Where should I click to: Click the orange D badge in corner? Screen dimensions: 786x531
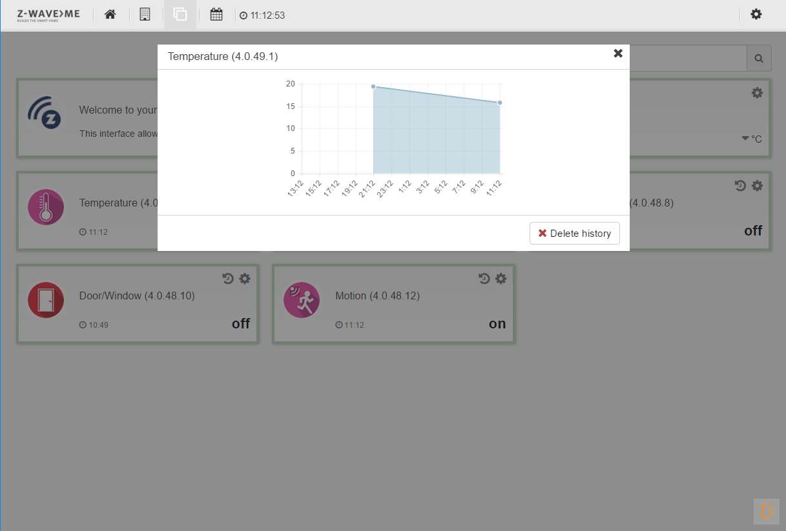(x=767, y=512)
